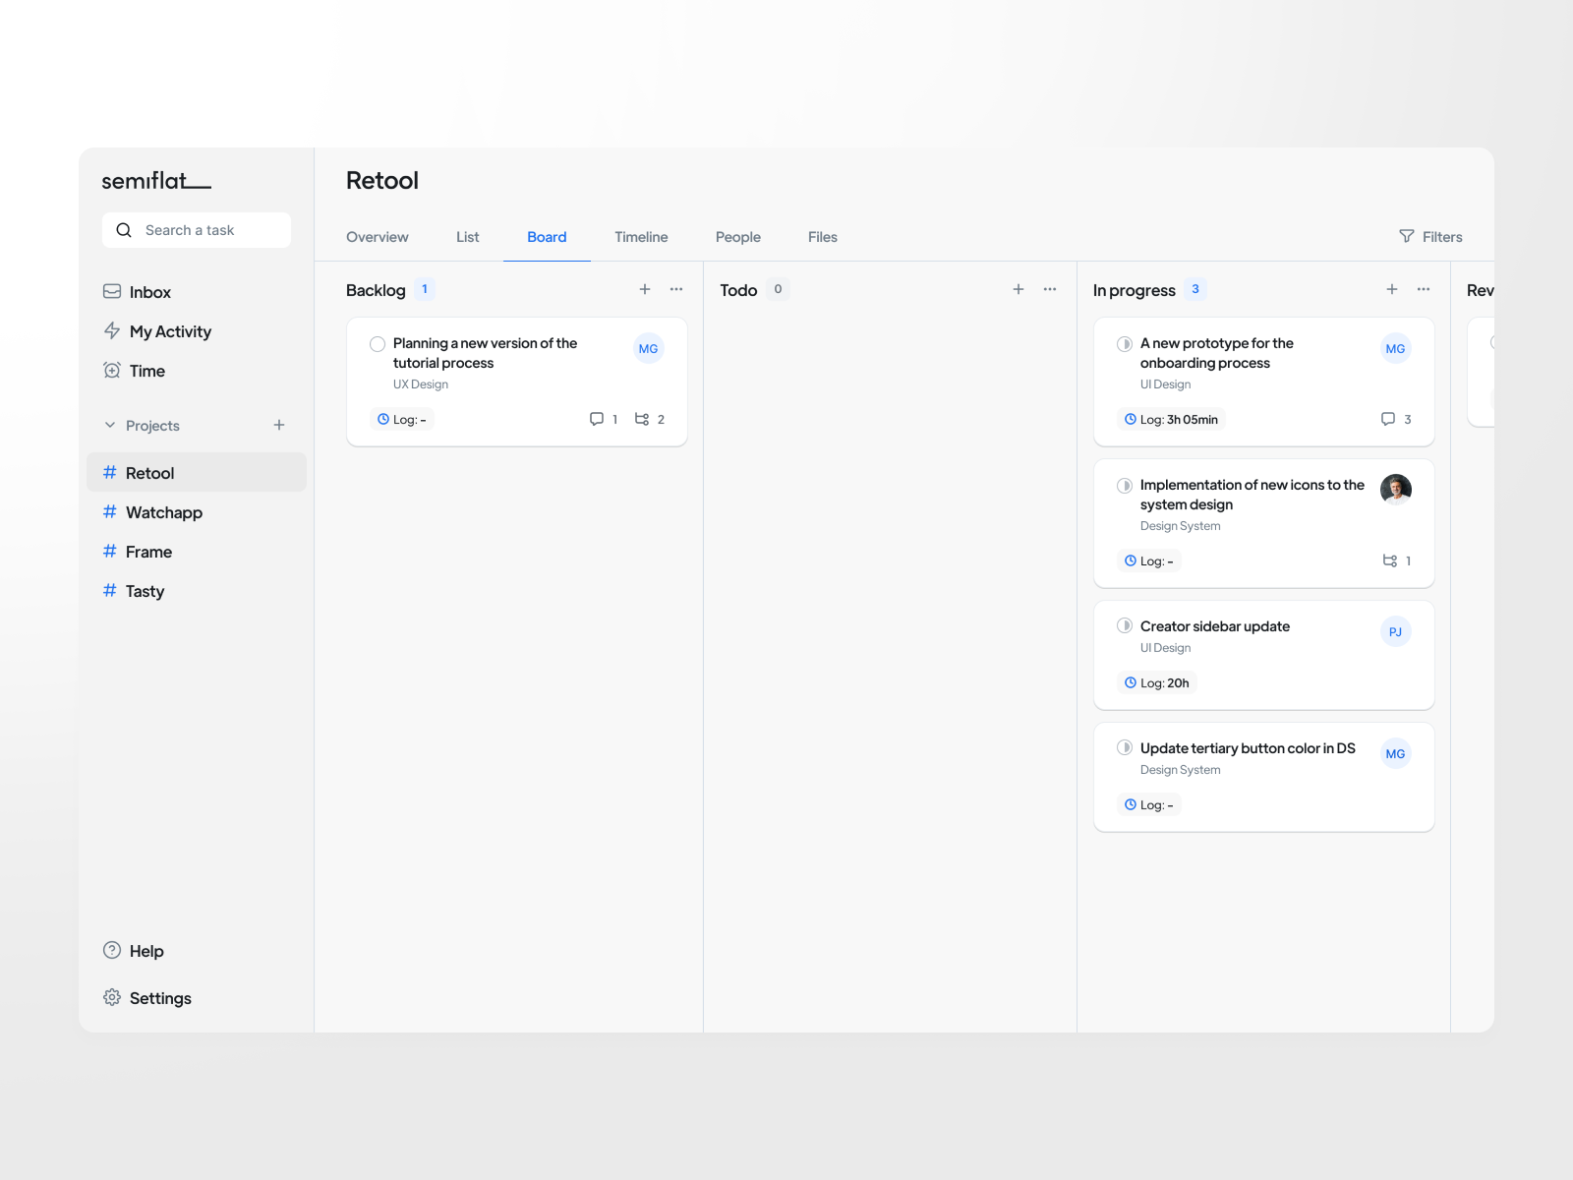Collapse the Projects section chevron

(109, 425)
